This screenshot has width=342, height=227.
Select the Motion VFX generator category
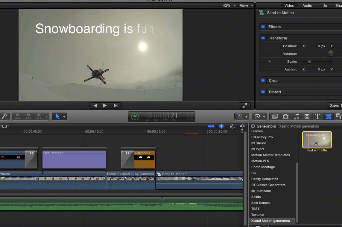point(260,161)
